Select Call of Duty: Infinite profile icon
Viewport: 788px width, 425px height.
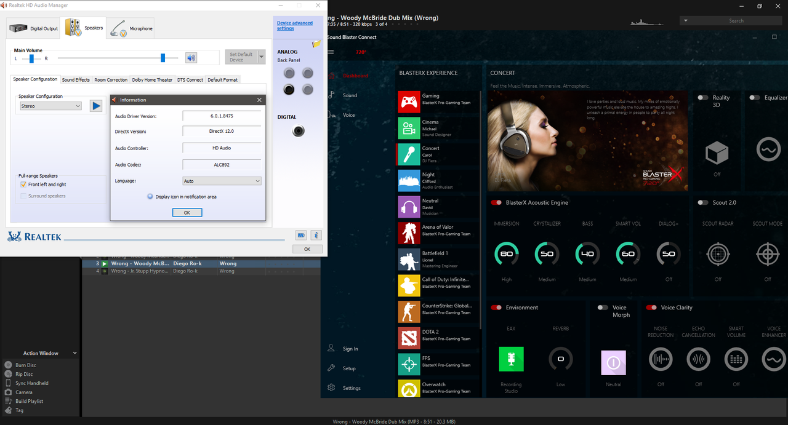click(409, 285)
